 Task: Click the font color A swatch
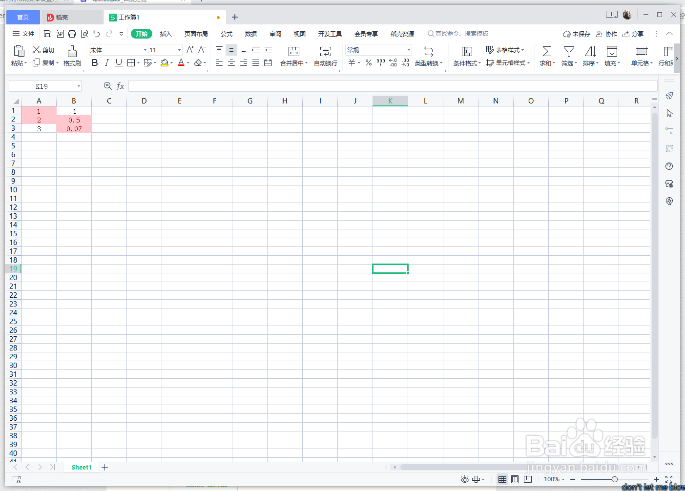(x=181, y=62)
